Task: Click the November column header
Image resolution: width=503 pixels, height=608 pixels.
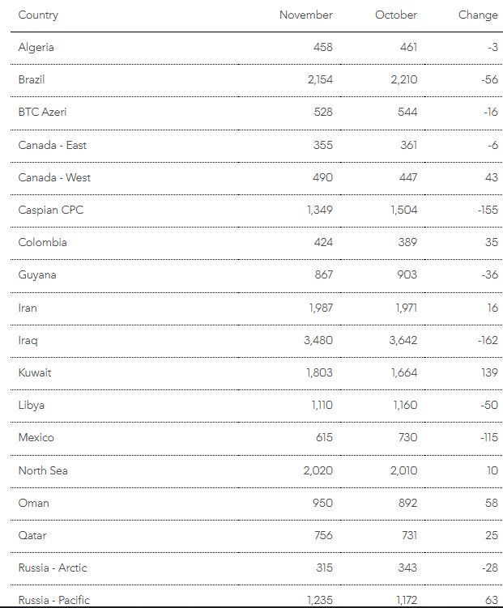Action: point(305,15)
